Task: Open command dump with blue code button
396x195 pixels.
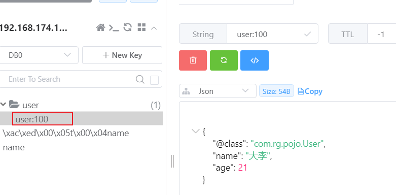Action: 255,60
